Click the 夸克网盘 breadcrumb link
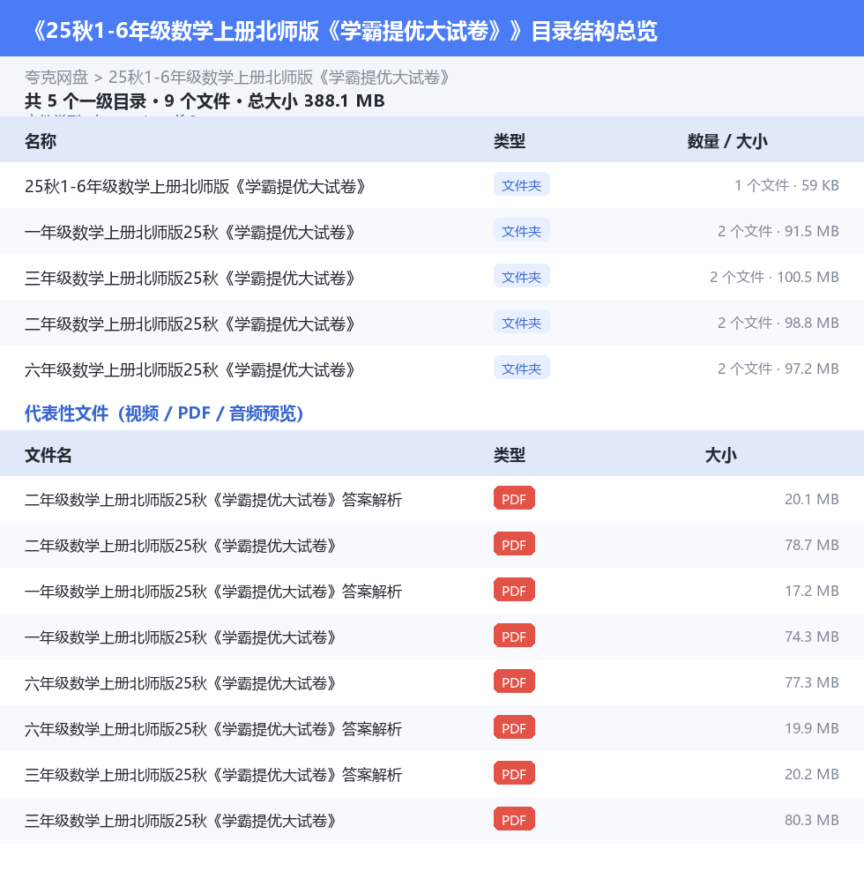864x871 pixels. pos(56,78)
